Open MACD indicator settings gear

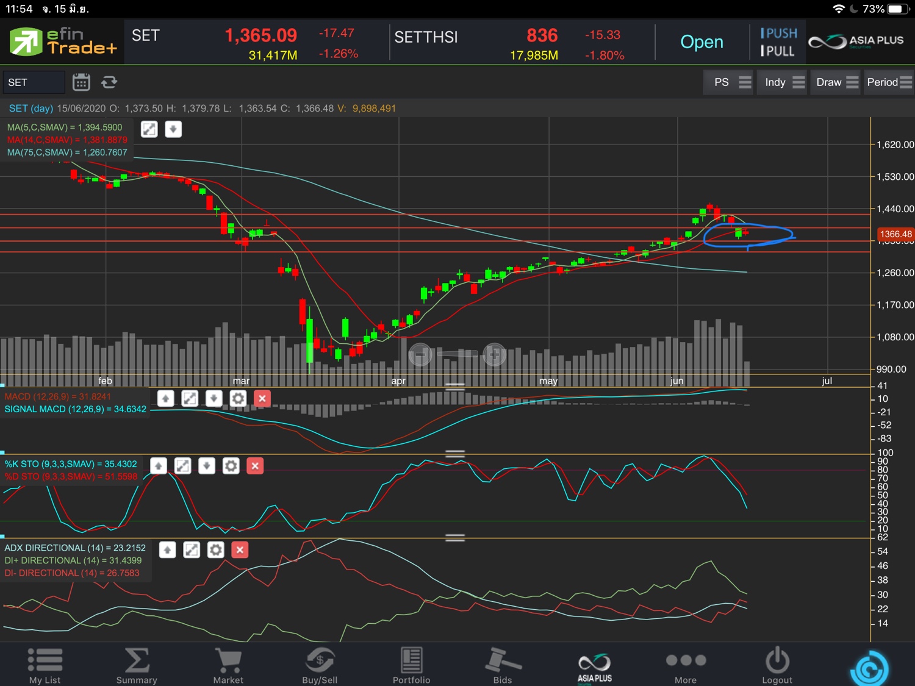238,399
